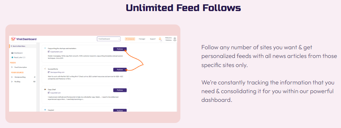Click the Copybot feed favicon
Screen dimensions: 341x128
tap(45, 110)
